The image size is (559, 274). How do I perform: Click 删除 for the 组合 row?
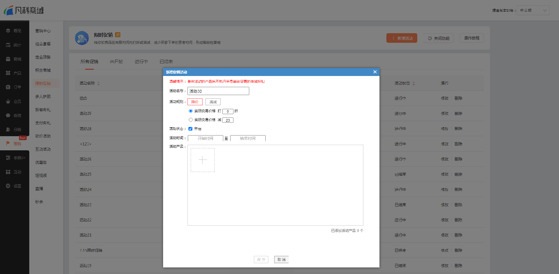[458, 98]
